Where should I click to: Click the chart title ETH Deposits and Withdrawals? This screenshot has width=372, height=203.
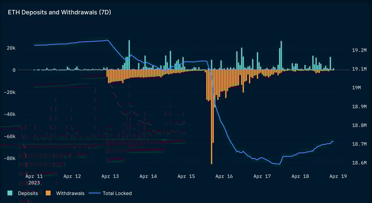[x=59, y=12]
